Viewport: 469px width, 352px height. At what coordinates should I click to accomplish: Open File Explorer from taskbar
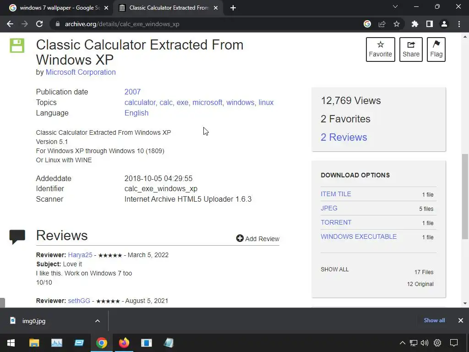click(34, 343)
